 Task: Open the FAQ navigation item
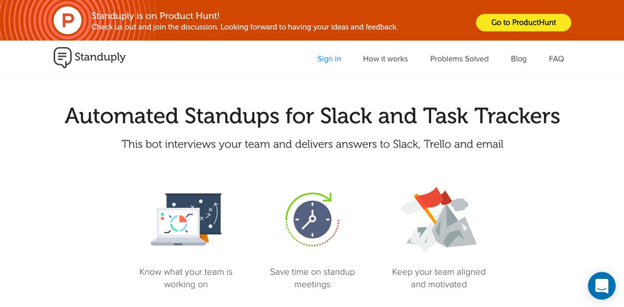(x=556, y=59)
